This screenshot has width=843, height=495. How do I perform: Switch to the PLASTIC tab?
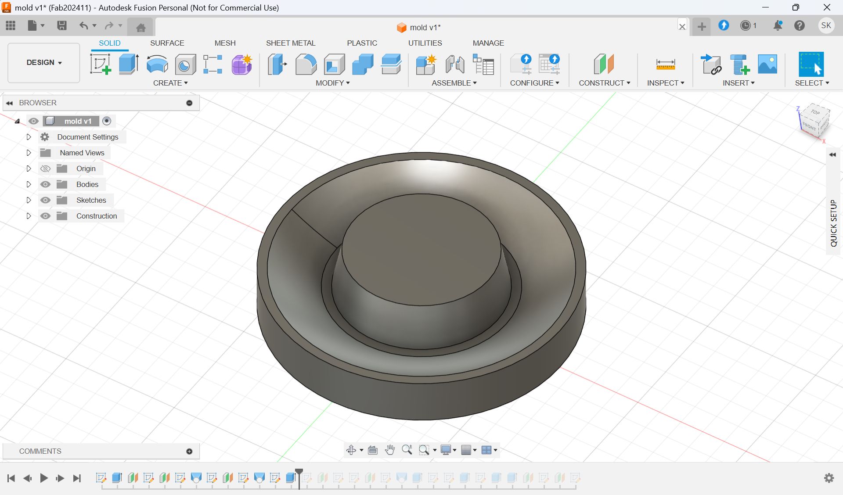tap(362, 43)
